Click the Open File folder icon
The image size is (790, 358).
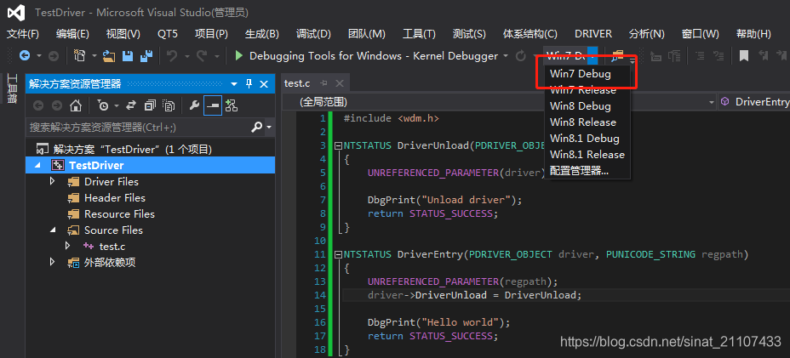pos(109,56)
